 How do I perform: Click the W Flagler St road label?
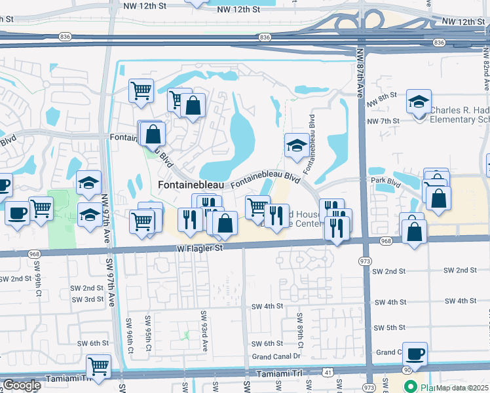199,248
